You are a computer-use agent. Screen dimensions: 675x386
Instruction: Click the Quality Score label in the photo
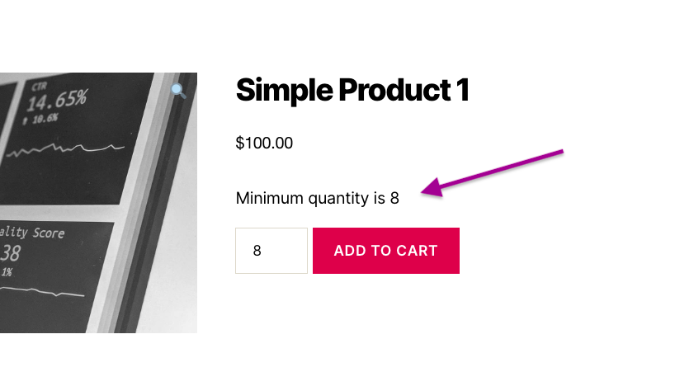coord(33,233)
